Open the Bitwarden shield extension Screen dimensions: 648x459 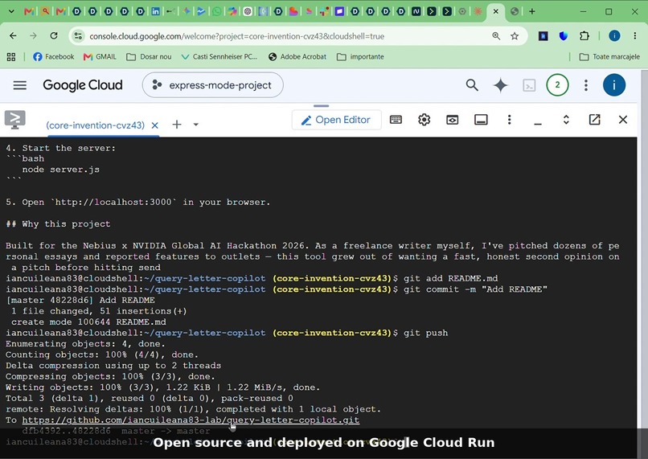point(563,36)
